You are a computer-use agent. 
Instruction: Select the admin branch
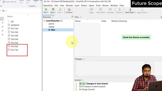pos(51,24)
